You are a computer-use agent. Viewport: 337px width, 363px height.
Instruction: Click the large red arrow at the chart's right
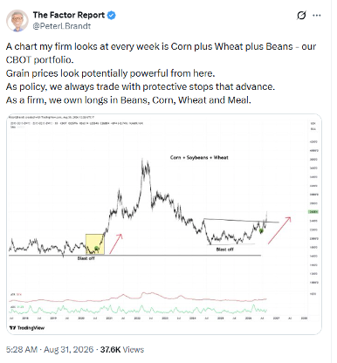[279, 230]
